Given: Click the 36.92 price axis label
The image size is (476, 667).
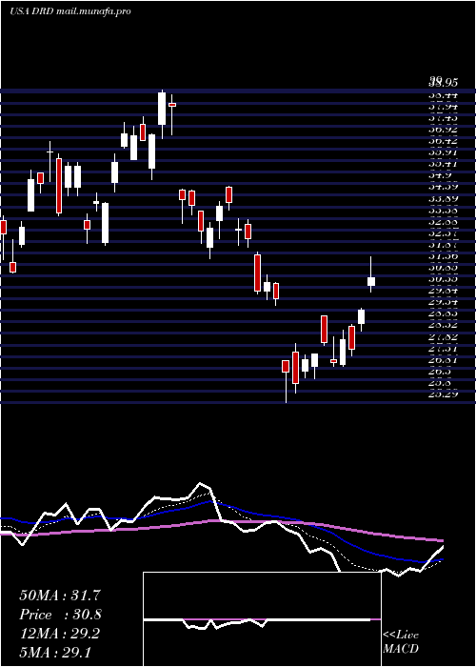Looking at the screenshot, I should click(443, 130).
